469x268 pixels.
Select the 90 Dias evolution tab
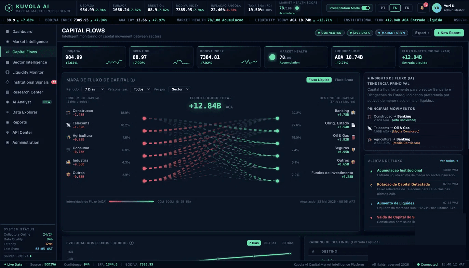coord(287,243)
